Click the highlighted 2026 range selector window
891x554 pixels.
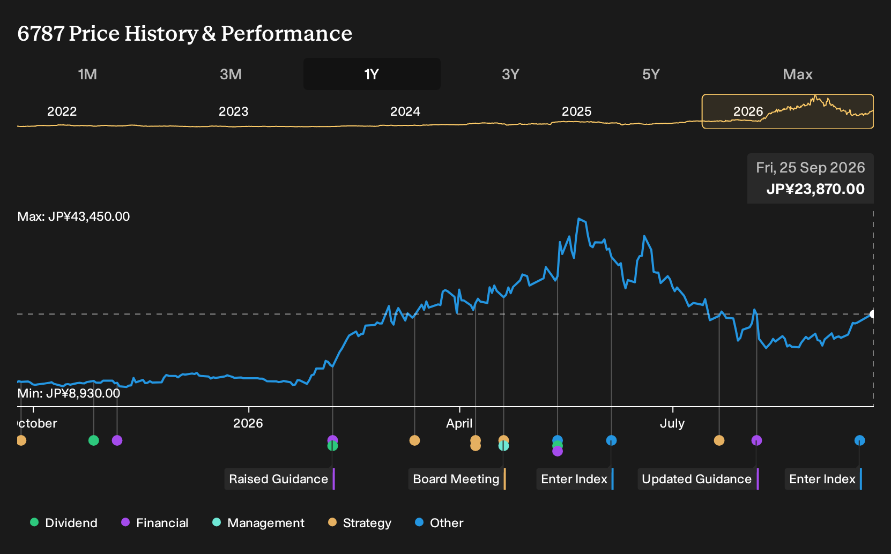[x=788, y=111]
